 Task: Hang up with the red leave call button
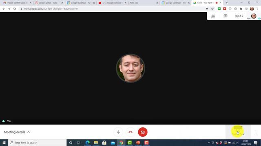click(x=130, y=132)
